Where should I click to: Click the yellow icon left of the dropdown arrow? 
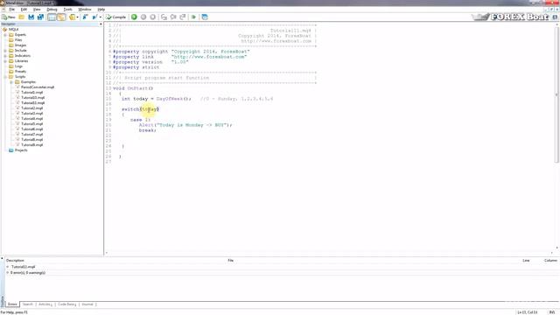pyautogui.click(x=72, y=17)
